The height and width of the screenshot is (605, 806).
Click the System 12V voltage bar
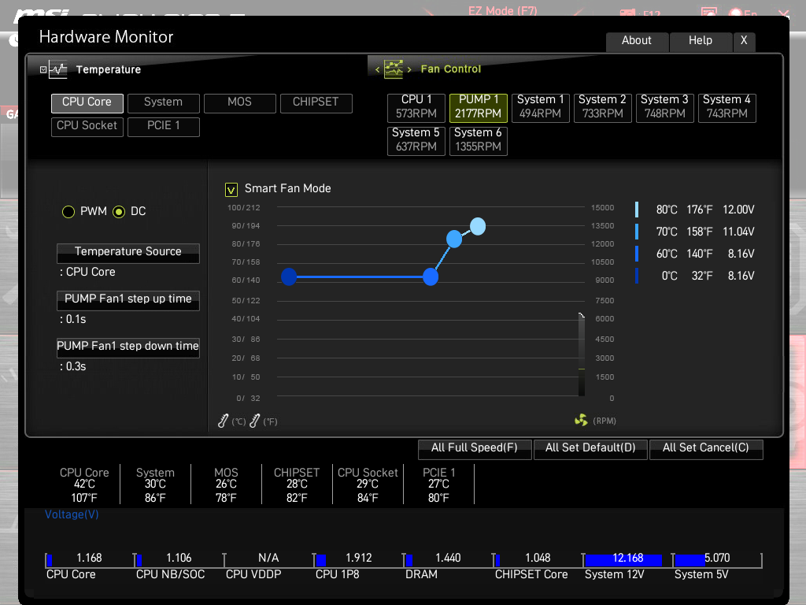pos(623,560)
